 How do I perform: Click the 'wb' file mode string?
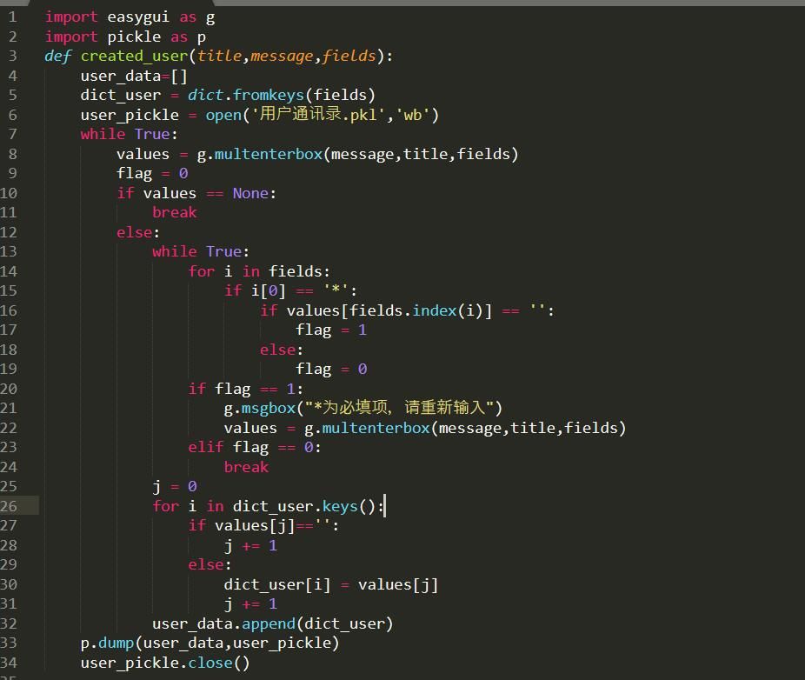412,114
